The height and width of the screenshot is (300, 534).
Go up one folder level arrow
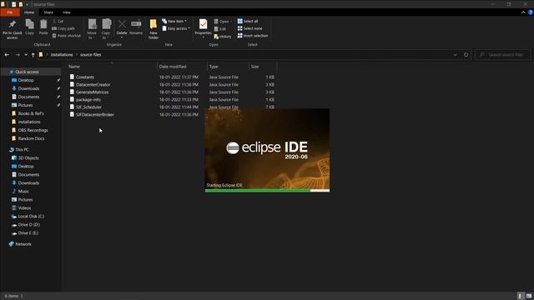point(33,55)
